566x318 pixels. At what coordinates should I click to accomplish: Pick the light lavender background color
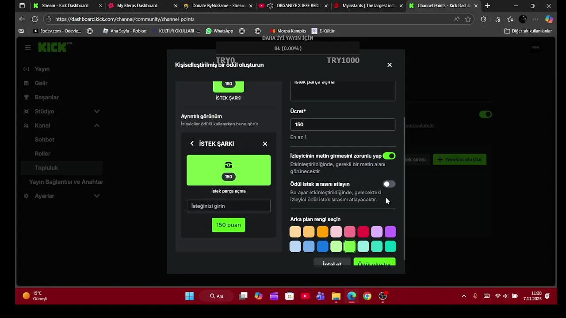(x=377, y=232)
